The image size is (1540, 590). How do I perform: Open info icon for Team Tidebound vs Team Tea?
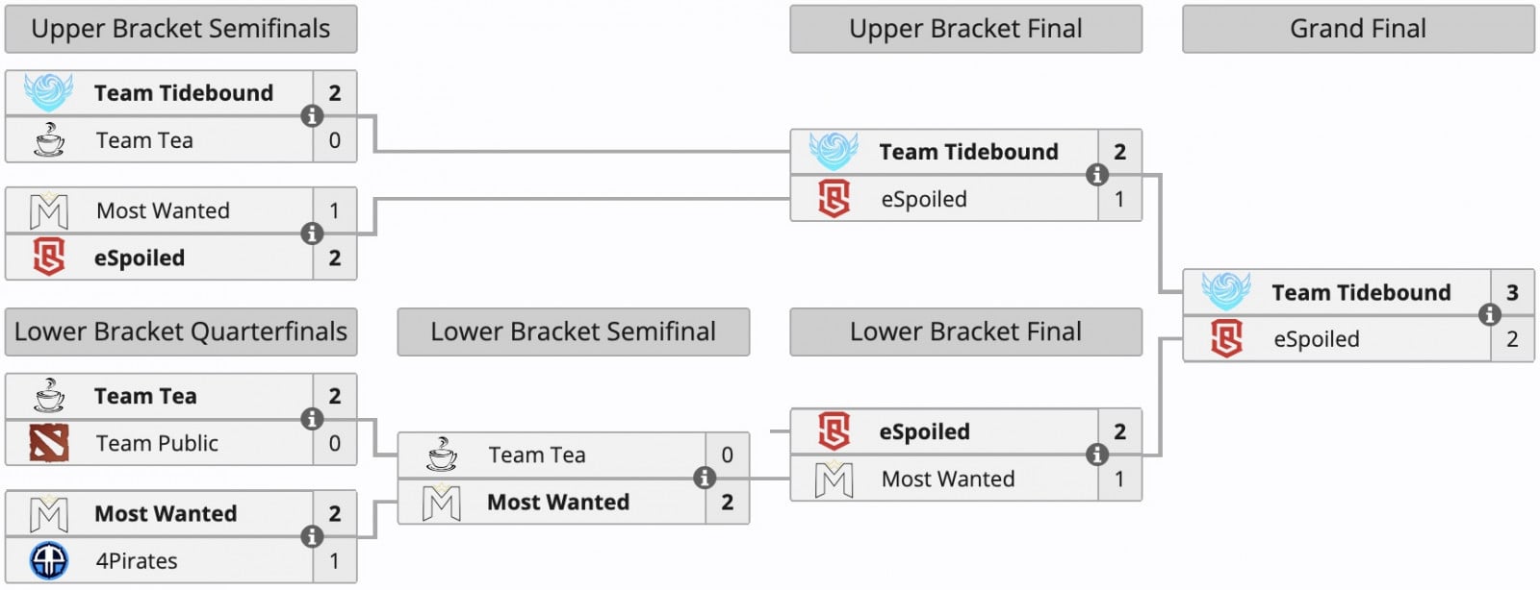click(312, 116)
